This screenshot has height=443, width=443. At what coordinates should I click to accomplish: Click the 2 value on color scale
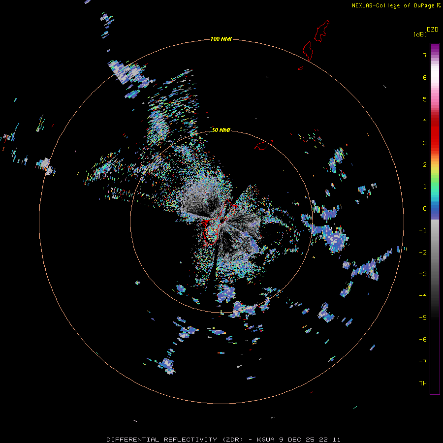(425, 165)
